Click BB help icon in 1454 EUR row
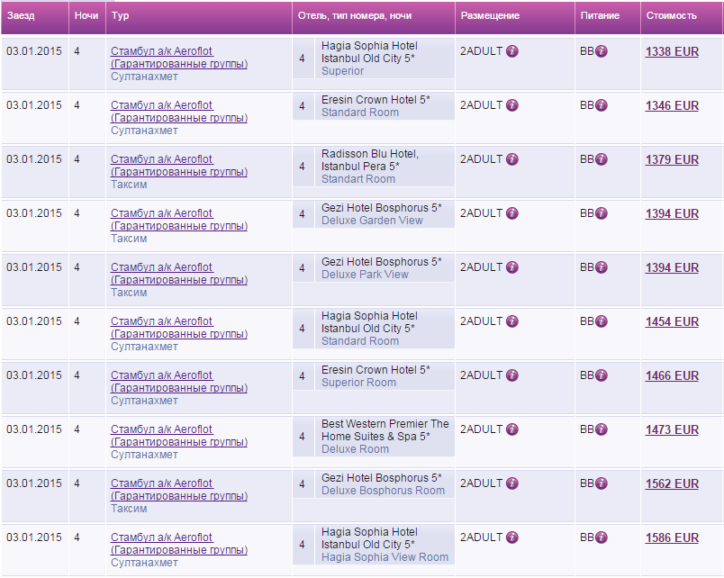The image size is (724, 578). (x=602, y=321)
